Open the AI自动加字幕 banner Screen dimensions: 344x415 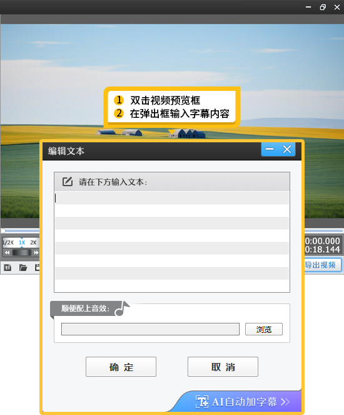pos(242,402)
